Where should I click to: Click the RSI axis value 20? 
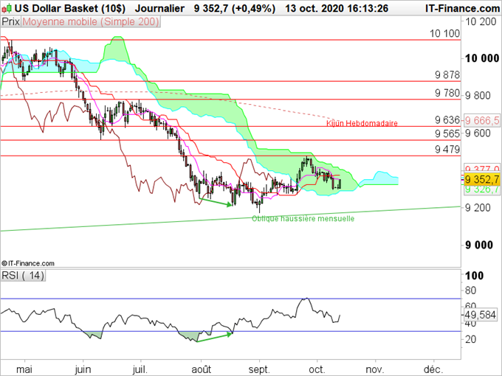click(471, 339)
